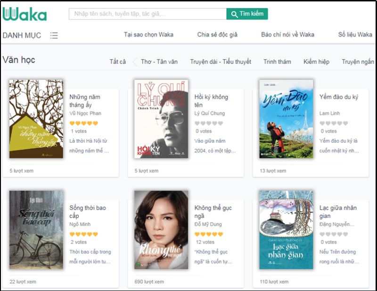The width and height of the screenshot is (377, 291).
Task: Switch to the Kiếm hiệp tab
Action: click(x=316, y=62)
